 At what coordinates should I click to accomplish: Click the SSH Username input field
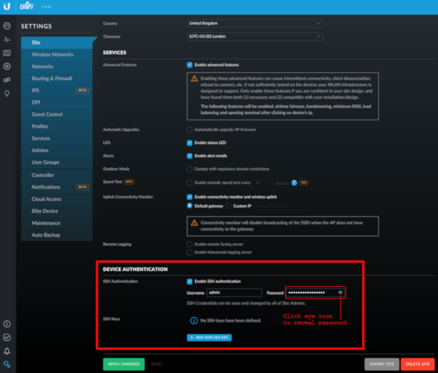pos(234,293)
